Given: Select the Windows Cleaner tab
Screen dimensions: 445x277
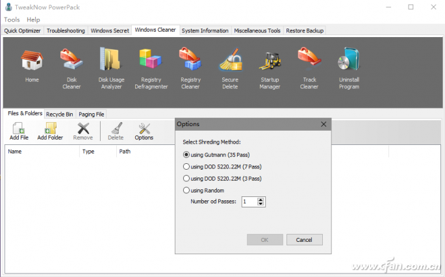Looking at the screenshot, I should 155,30.
